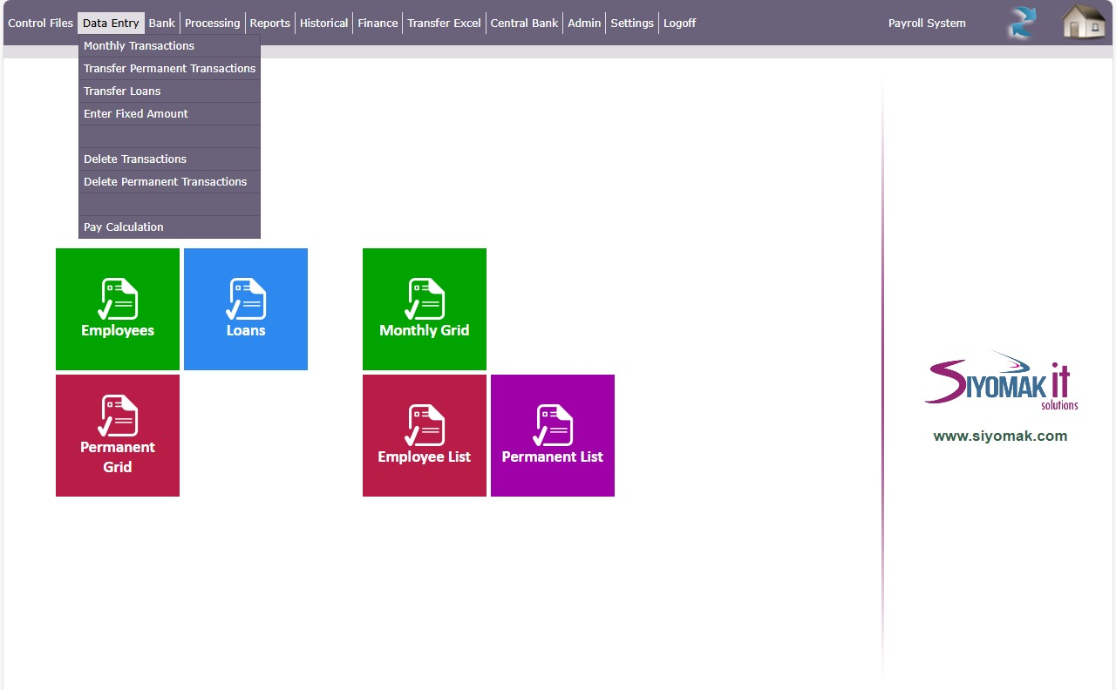Click the house home icon
The width and height of the screenshot is (1116, 690).
[x=1083, y=23]
